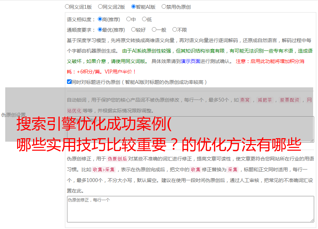Click the 伪原创修正 textarea resize handle
Viewport: 318px width, 229px height.
[x=312, y=220]
